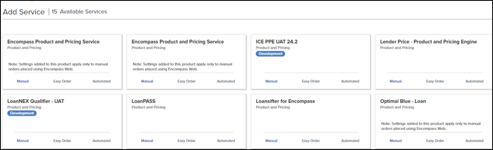Select Manual on the Optimal Blue - Loan card
493x150 pixels.
pos(396,141)
